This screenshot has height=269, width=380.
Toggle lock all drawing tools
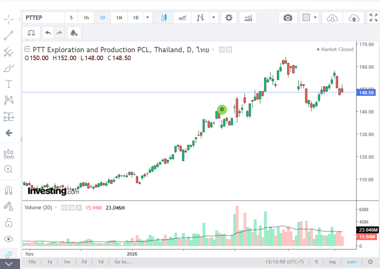click(x=8, y=222)
